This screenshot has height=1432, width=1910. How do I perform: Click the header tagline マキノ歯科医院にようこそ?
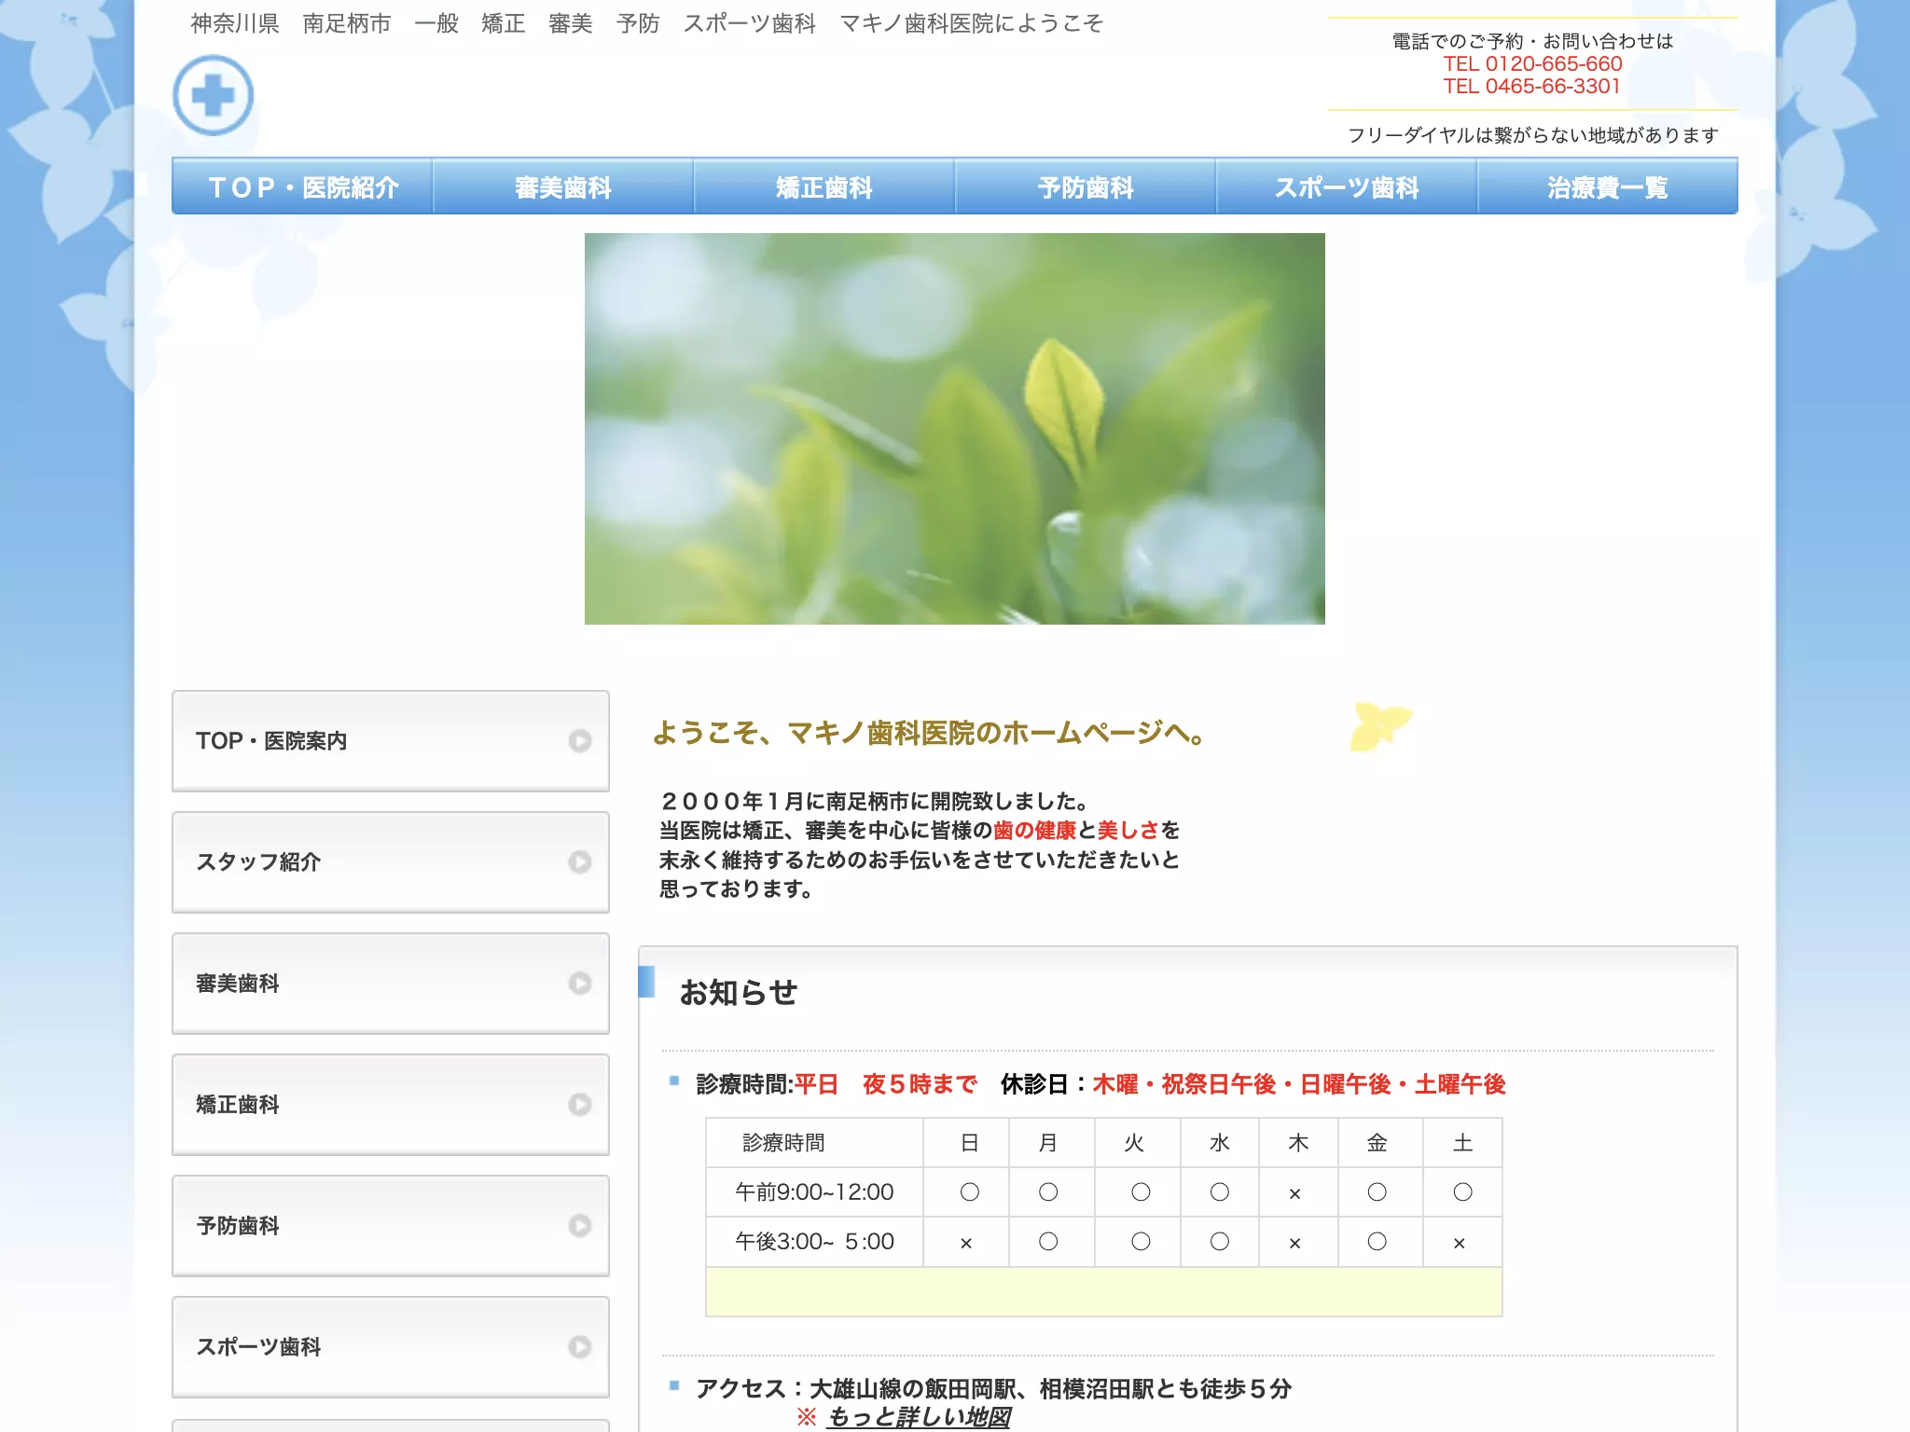click(x=971, y=23)
